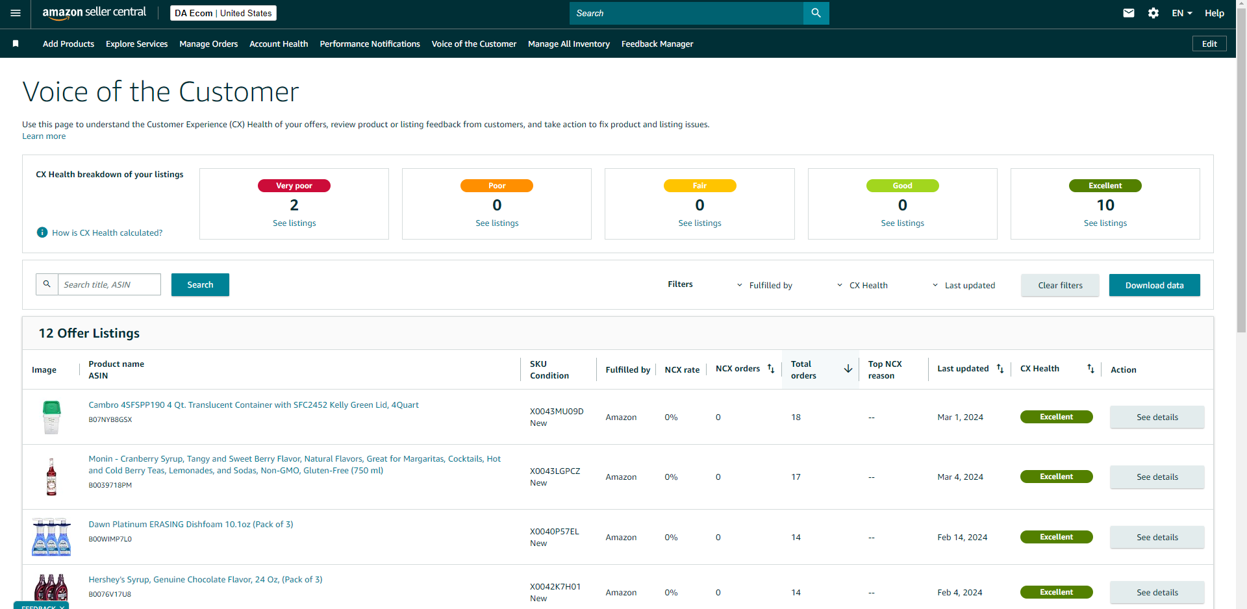Click the date Feb 14, 2024

(962, 537)
